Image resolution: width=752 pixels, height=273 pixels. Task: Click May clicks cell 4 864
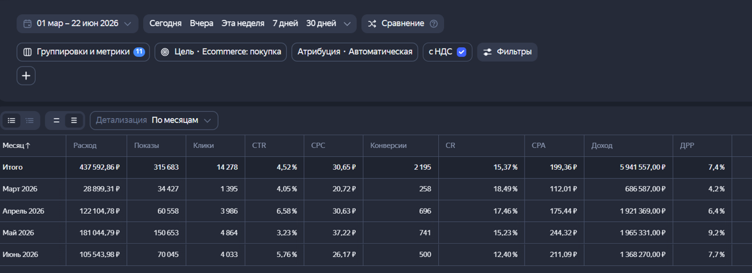[228, 232]
